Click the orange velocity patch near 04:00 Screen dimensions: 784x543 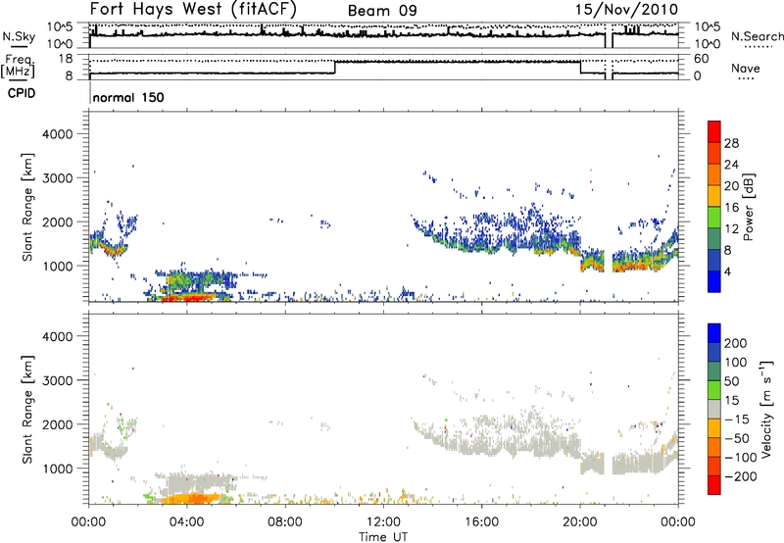point(190,498)
